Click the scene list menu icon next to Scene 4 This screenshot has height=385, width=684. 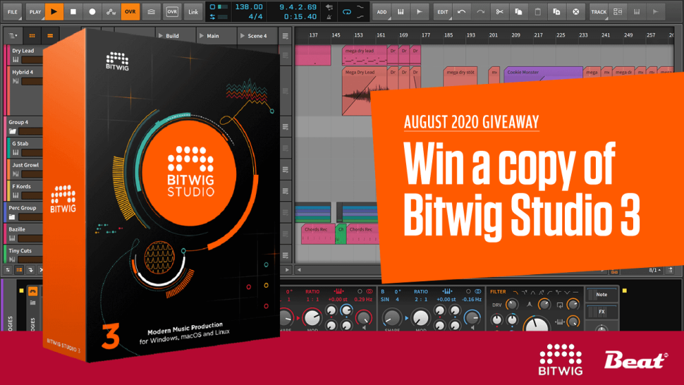point(286,36)
